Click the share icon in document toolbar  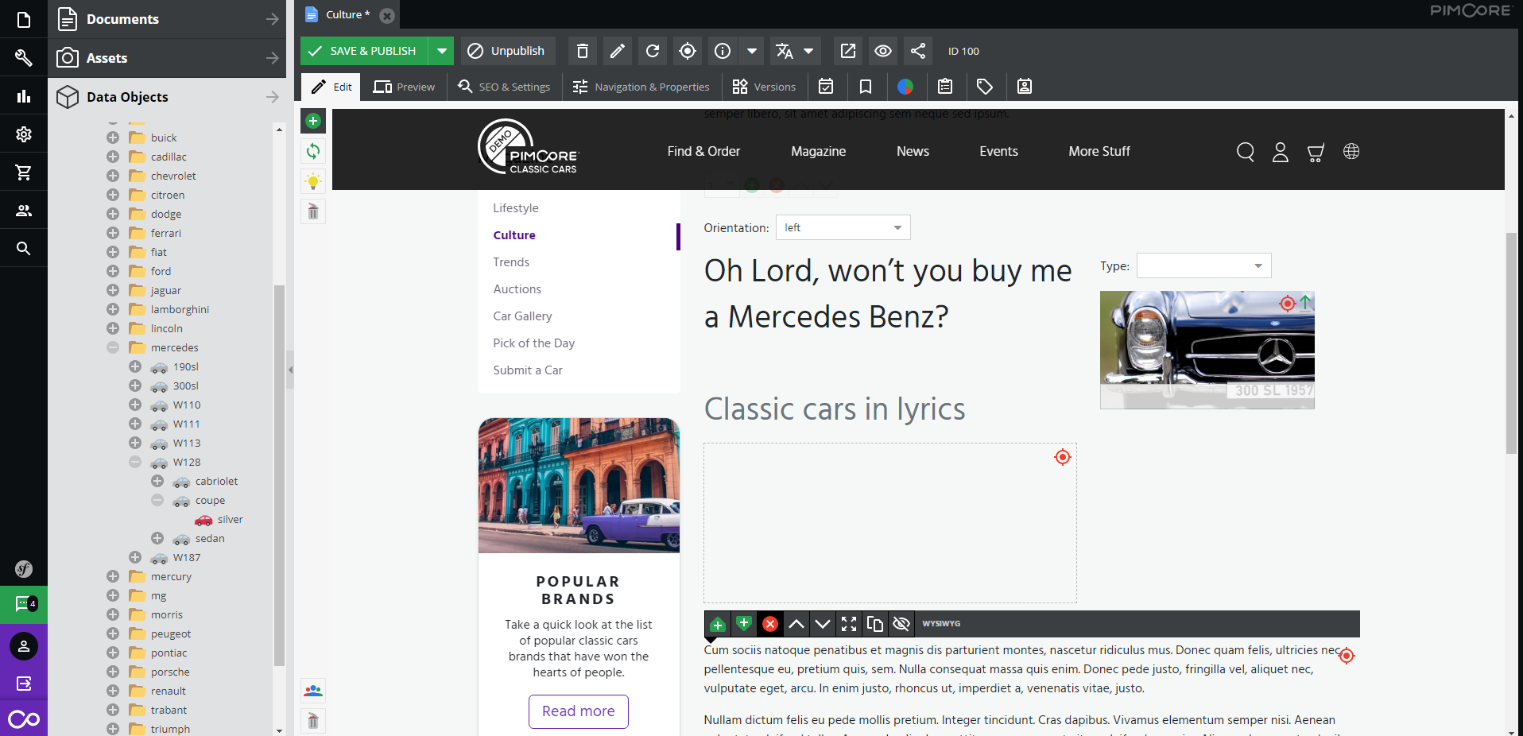tap(918, 51)
